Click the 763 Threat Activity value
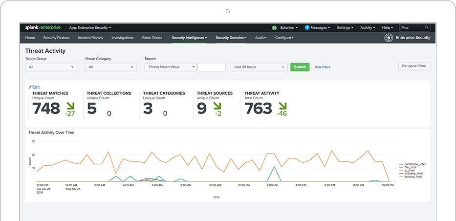 pyautogui.click(x=258, y=109)
